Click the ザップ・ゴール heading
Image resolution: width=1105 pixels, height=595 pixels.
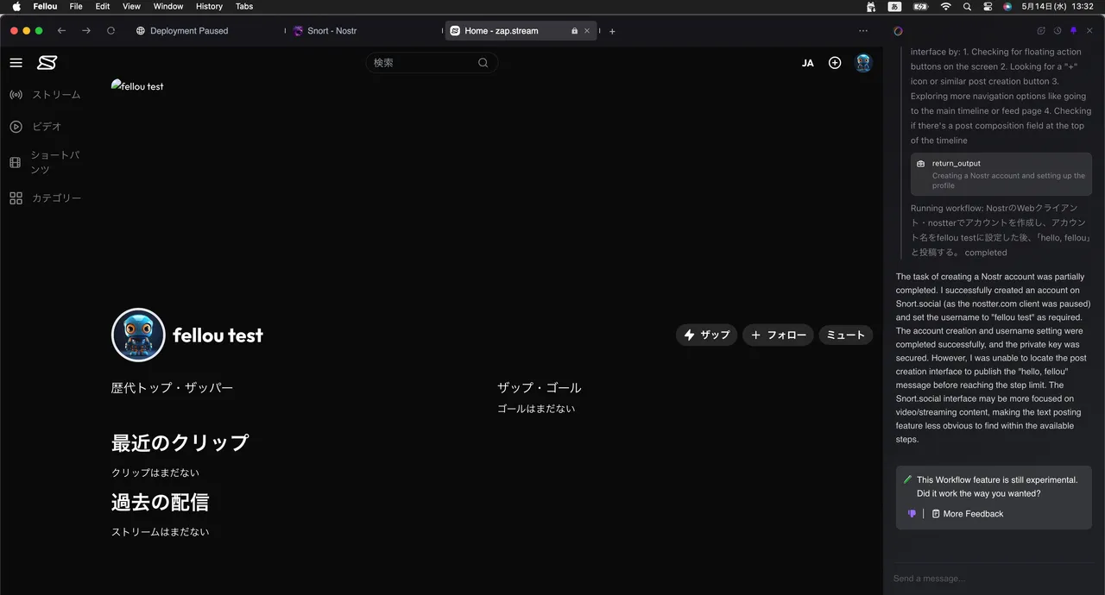[x=540, y=388]
